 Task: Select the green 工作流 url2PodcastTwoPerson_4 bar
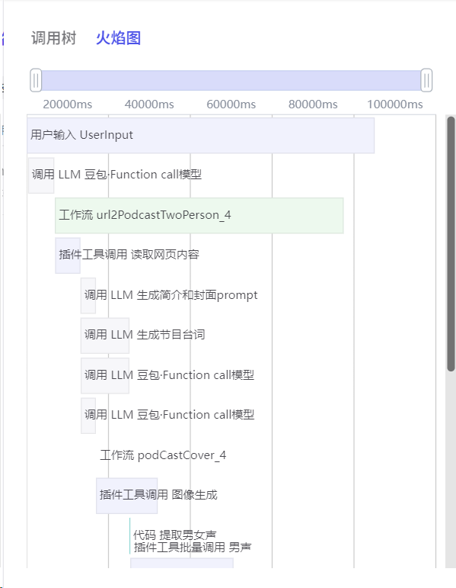click(199, 216)
